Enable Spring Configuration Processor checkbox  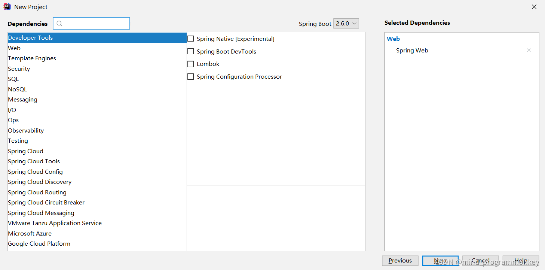[x=191, y=76]
